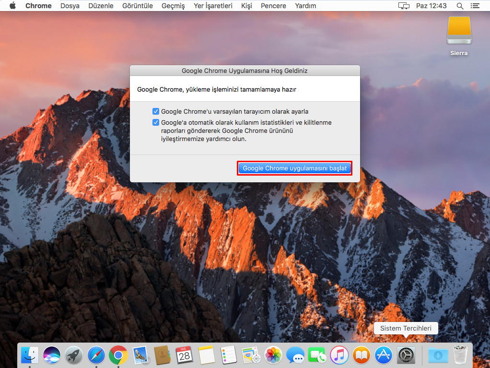Screen dimensions: 490x368
Task: Open Contacts in the Dock
Action: click(163, 355)
